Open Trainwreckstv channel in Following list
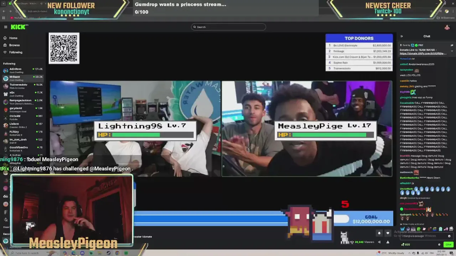This screenshot has height=256, width=456. [x=23, y=86]
